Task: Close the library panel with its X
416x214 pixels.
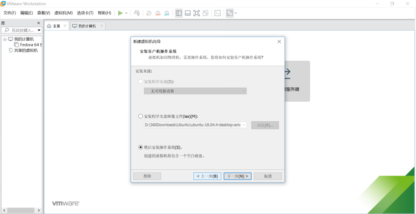Action: [x=39, y=23]
